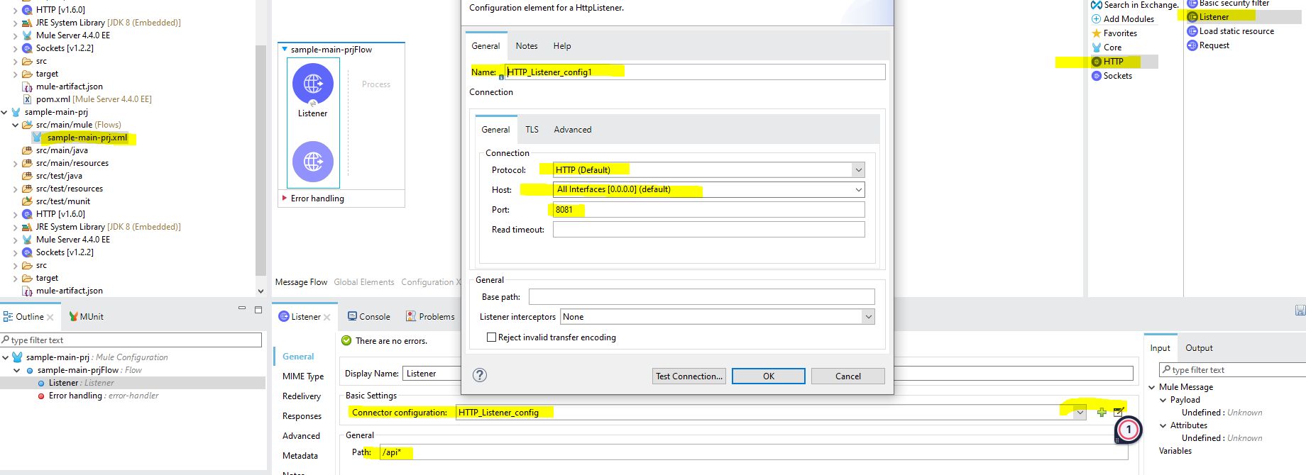Select Listener in the HTTP palette operations
The height and width of the screenshot is (475, 1306).
tap(1213, 17)
